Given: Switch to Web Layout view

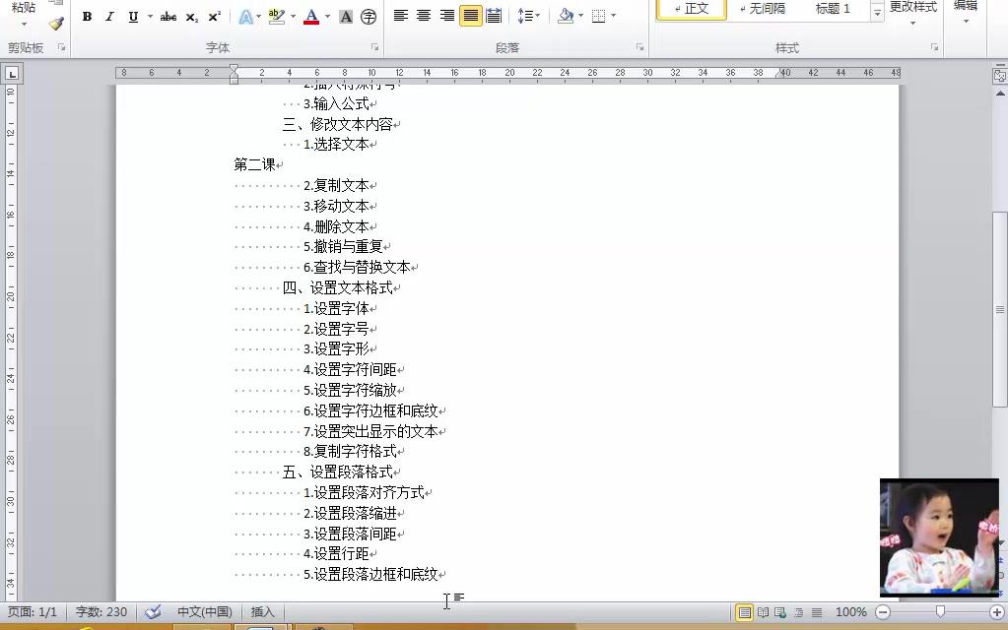Looking at the screenshot, I should [x=778, y=611].
